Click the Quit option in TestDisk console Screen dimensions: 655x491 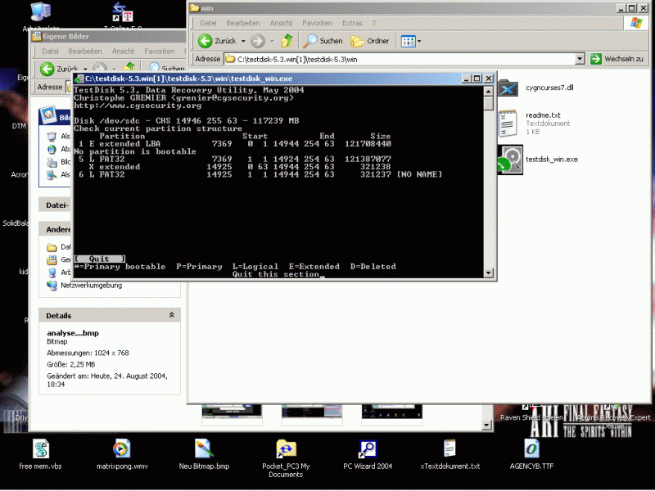(x=99, y=259)
